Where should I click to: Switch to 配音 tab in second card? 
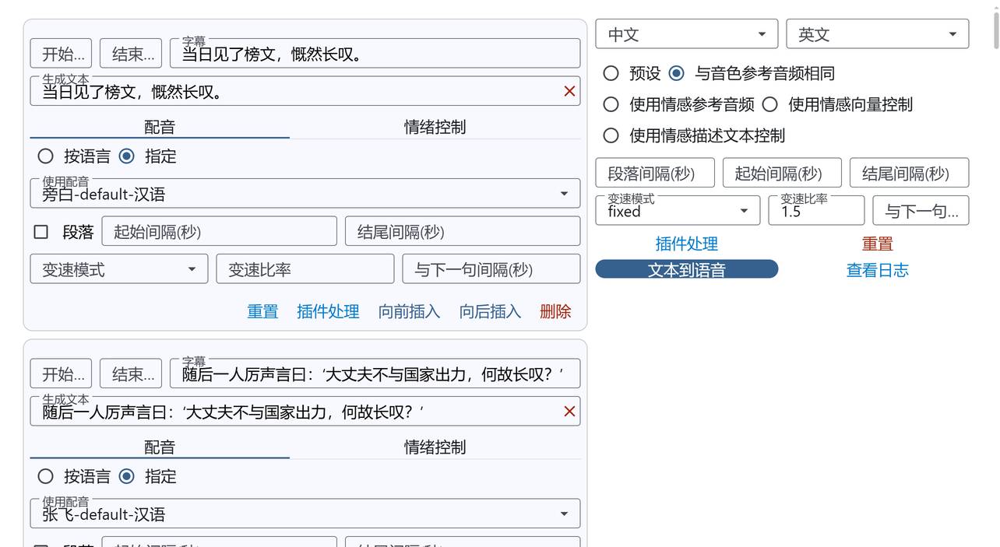tap(160, 447)
